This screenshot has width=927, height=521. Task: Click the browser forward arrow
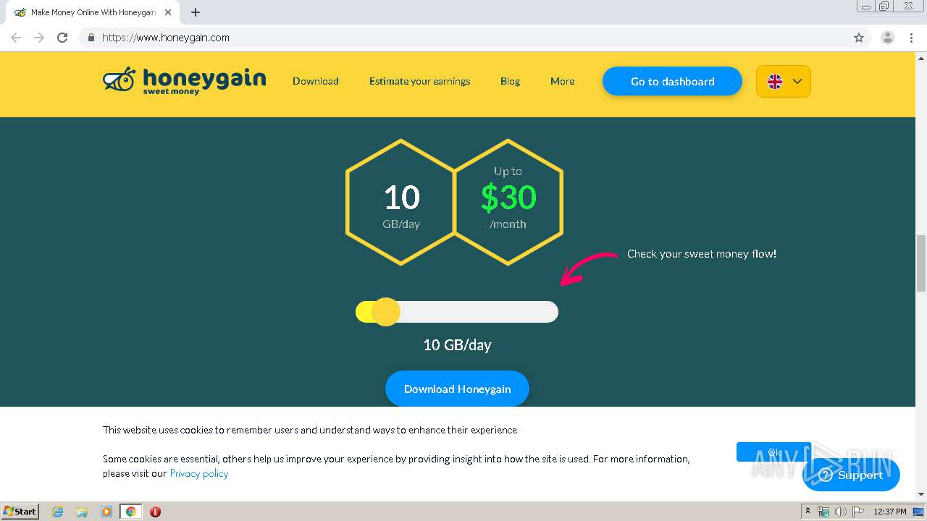[39, 38]
